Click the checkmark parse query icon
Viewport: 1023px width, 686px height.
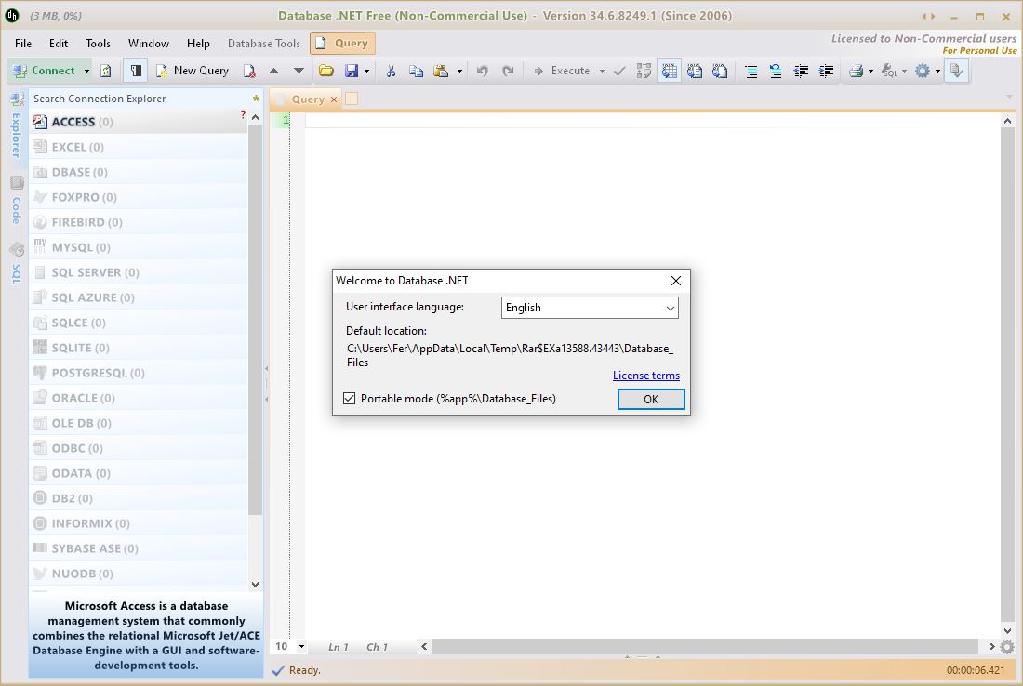click(619, 71)
